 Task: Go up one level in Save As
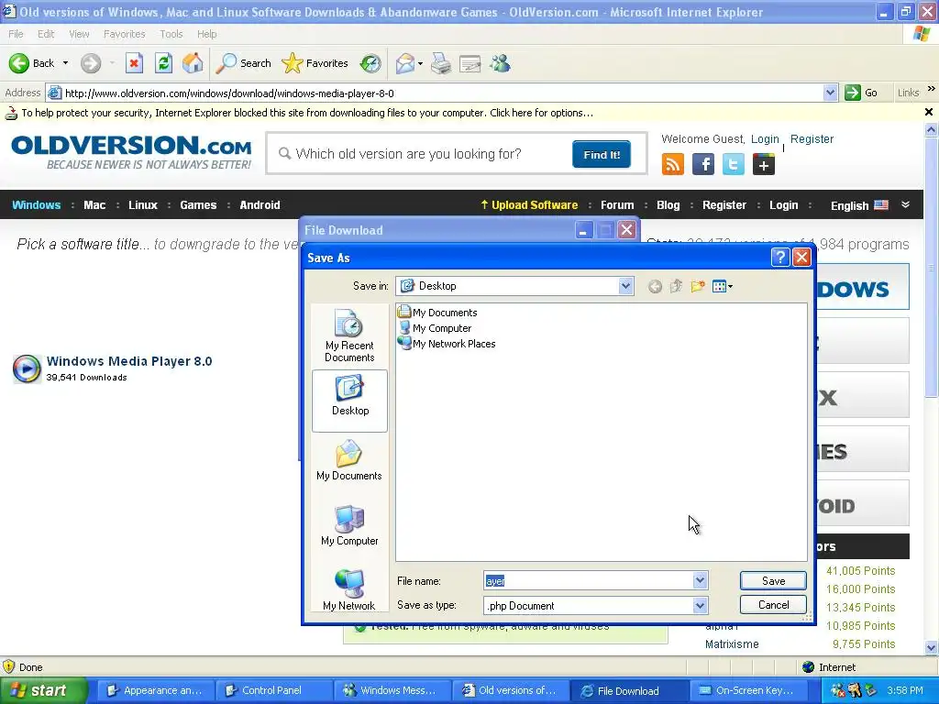point(676,286)
